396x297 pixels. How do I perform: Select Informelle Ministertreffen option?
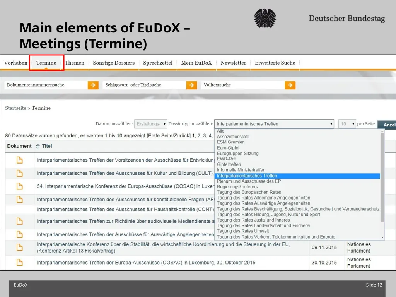tap(297, 170)
